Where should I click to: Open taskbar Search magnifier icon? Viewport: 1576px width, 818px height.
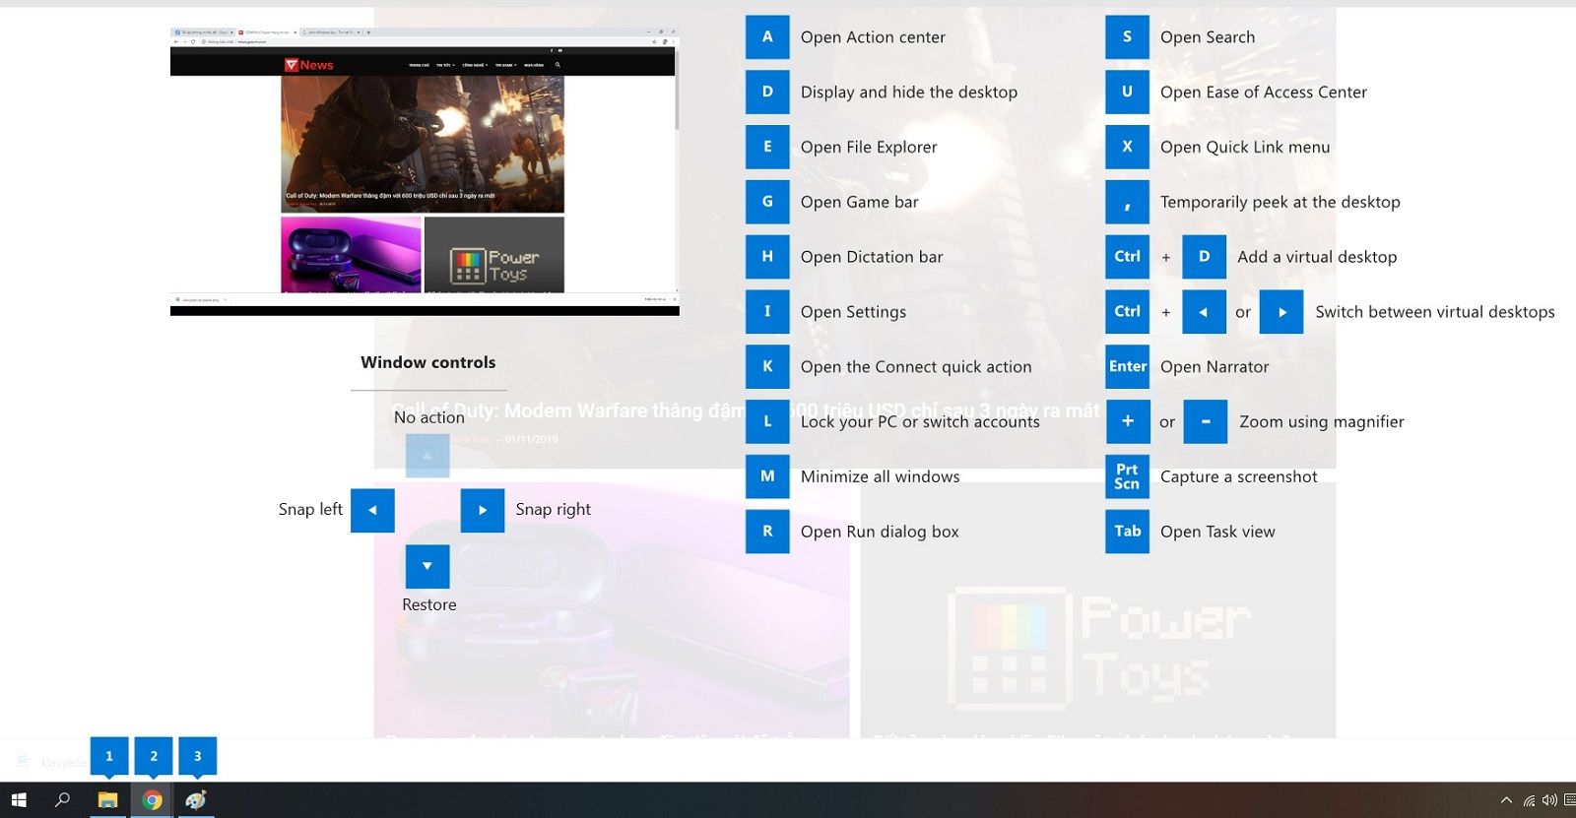(62, 800)
